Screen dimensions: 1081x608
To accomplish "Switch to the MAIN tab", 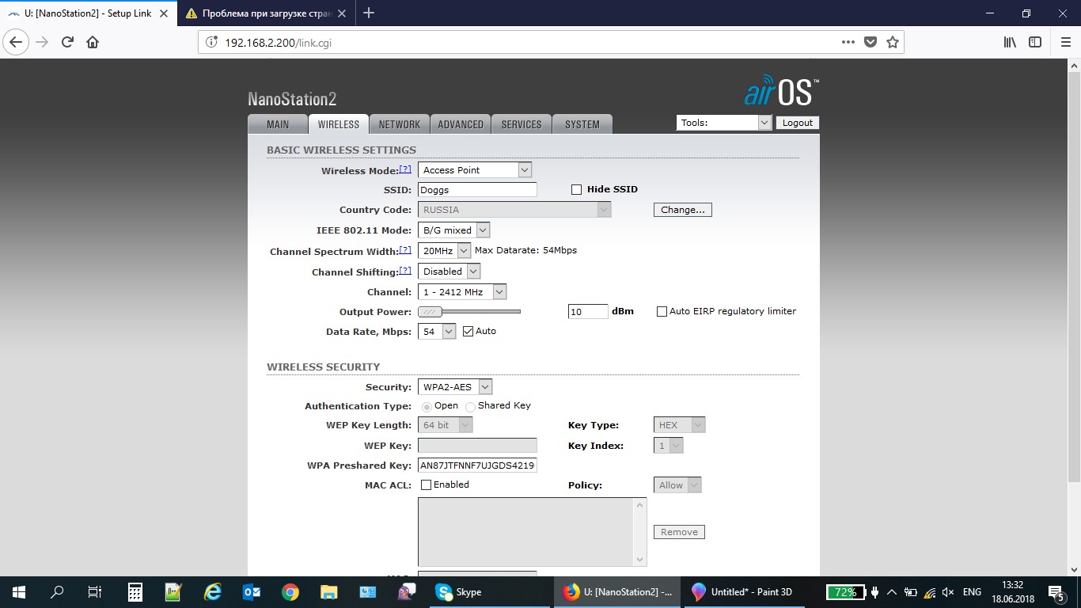I will [x=278, y=124].
